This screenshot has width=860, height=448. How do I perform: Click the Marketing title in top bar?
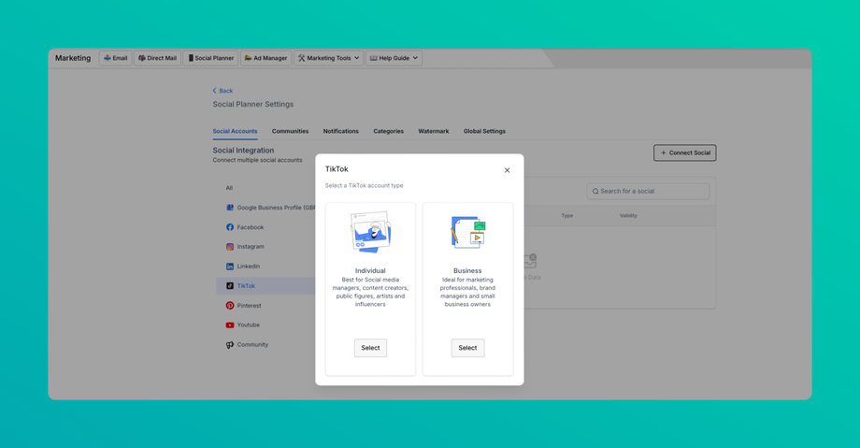pos(73,58)
